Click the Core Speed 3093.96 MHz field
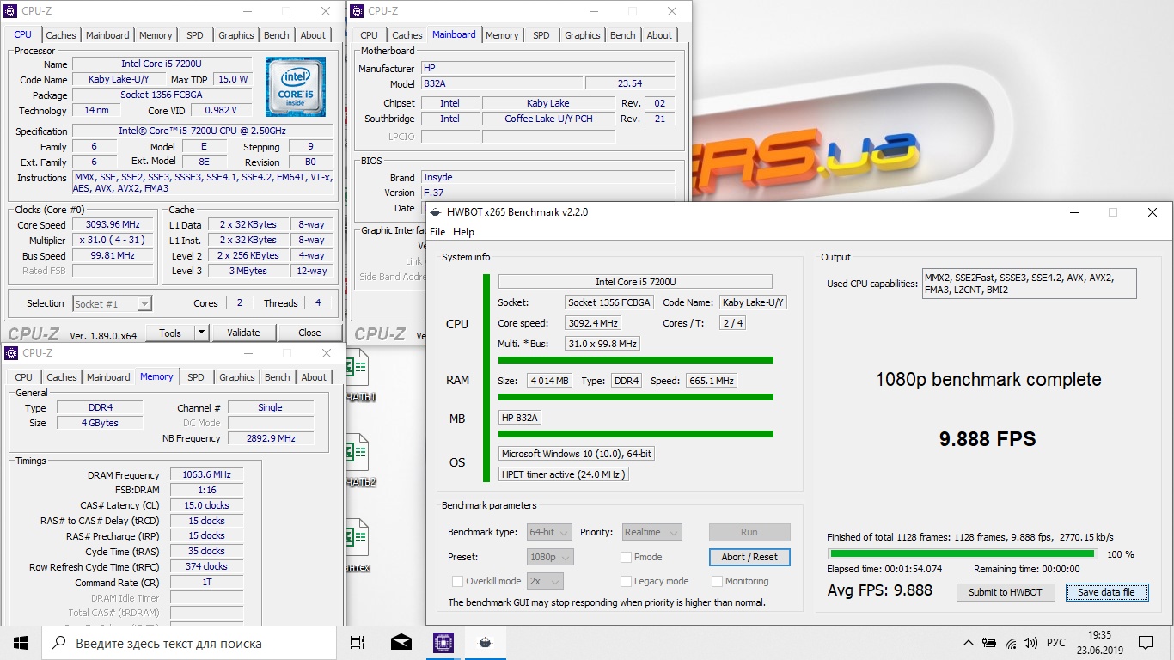 click(x=113, y=225)
